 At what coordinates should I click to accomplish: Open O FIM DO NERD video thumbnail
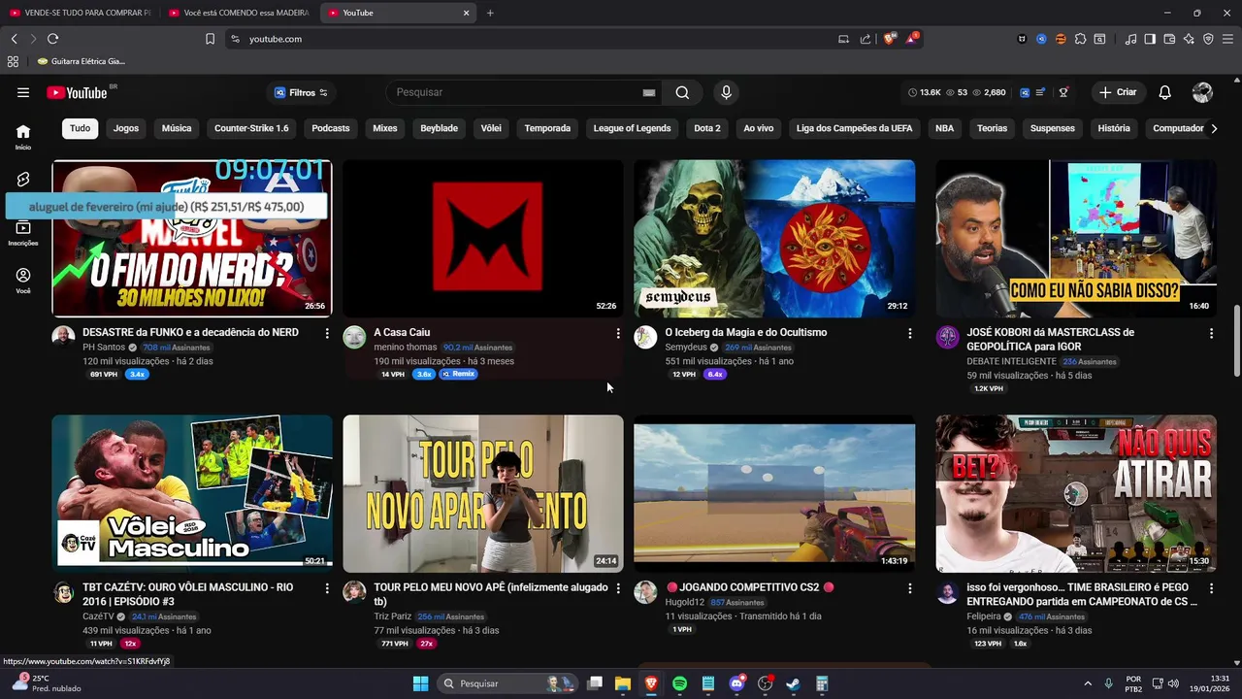(x=192, y=239)
